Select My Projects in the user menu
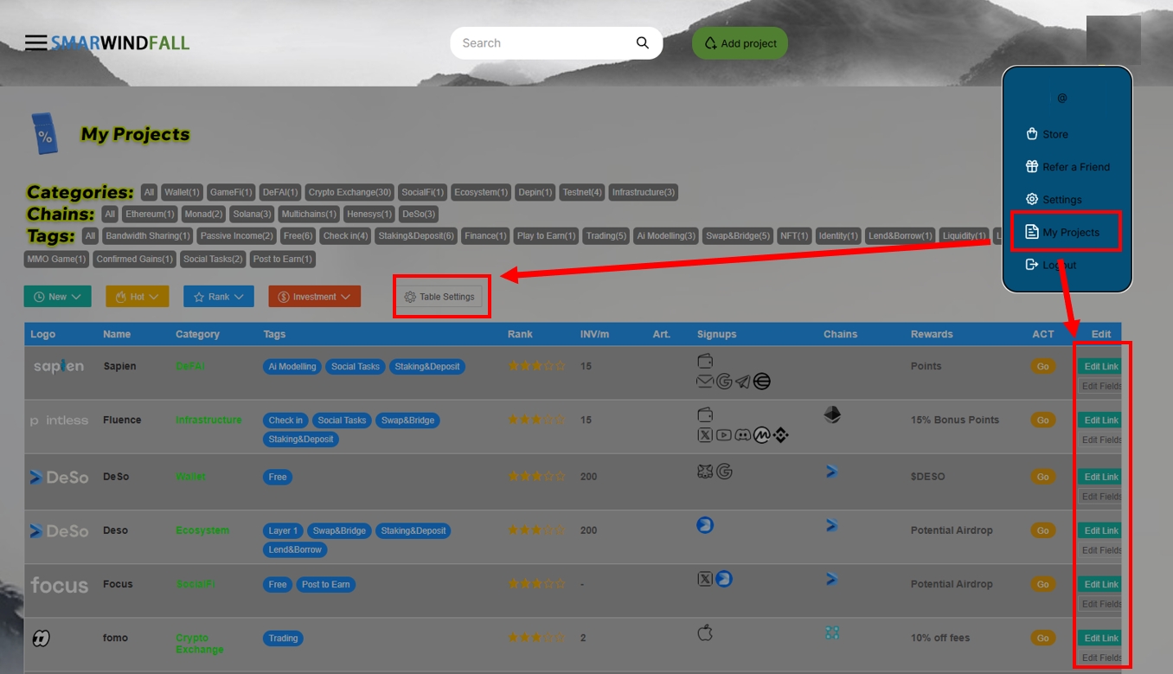 coord(1062,232)
